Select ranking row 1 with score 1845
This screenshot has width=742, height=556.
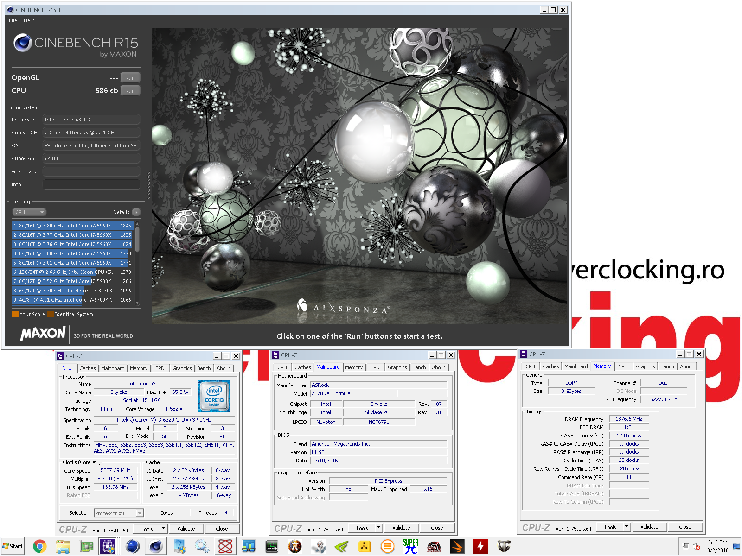72,226
